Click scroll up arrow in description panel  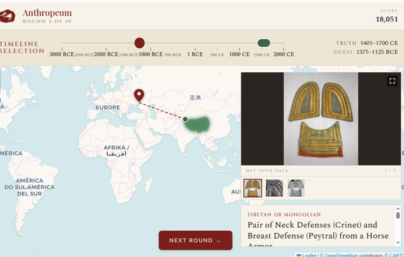[x=398, y=209]
